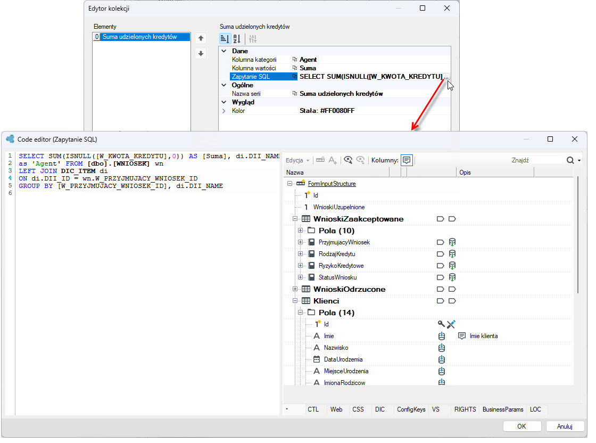Click the Anuluj button
Viewport: 596px width, 443px height.
(565, 426)
